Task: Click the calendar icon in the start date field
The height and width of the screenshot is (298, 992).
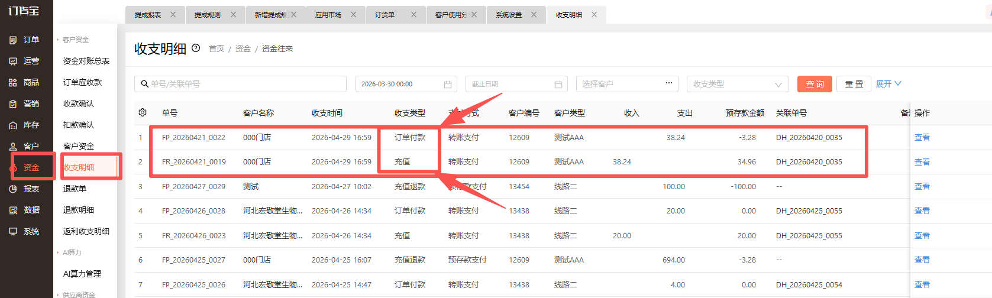Action: (448, 85)
